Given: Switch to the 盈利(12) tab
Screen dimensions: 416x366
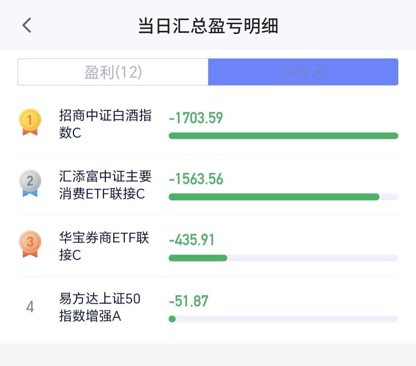Looking at the screenshot, I should tap(113, 72).
